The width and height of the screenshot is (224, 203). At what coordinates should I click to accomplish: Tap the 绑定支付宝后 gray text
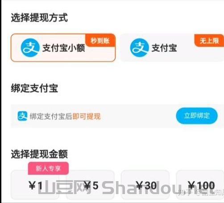point(51,116)
